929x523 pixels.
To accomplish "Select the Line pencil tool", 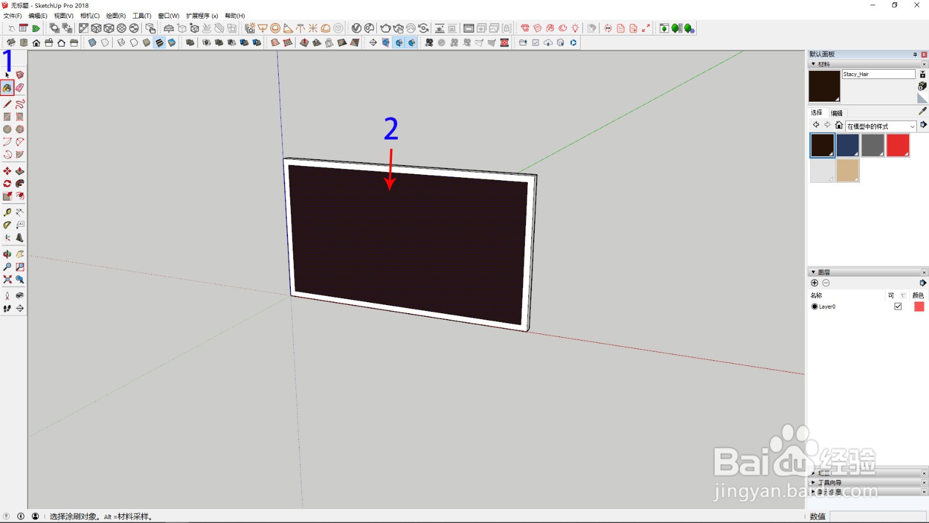I will 7,104.
